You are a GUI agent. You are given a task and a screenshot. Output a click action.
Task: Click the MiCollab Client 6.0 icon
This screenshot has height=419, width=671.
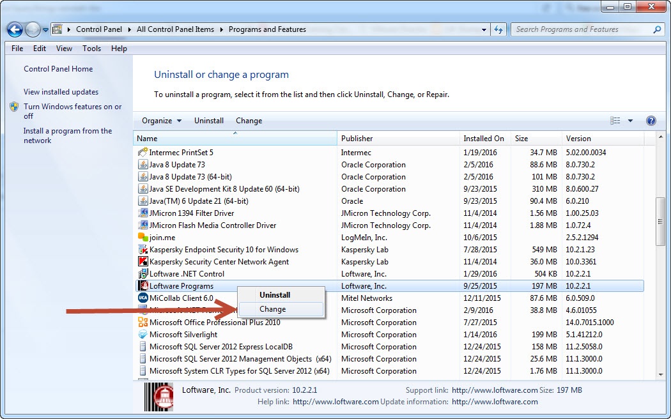coord(143,298)
